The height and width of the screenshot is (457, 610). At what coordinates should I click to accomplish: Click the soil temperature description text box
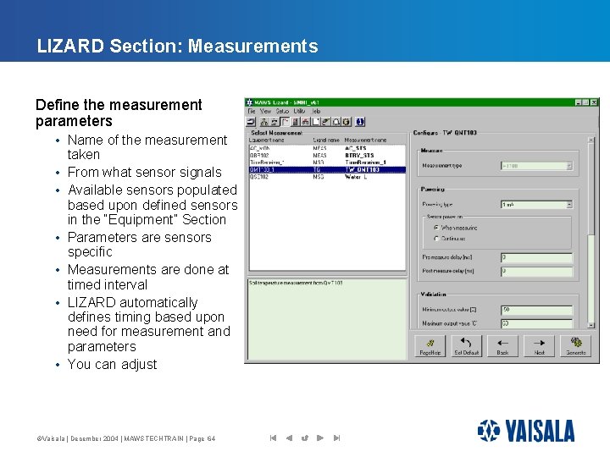(327, 319)
